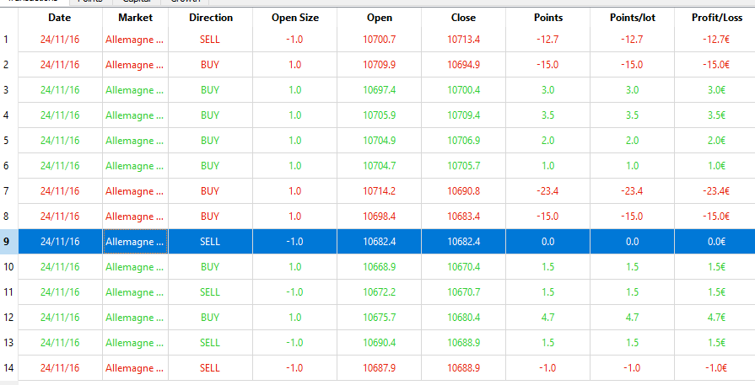Screen dimensions: 755x385
Task: Sort by the Close column header
Action: point(463,18)
